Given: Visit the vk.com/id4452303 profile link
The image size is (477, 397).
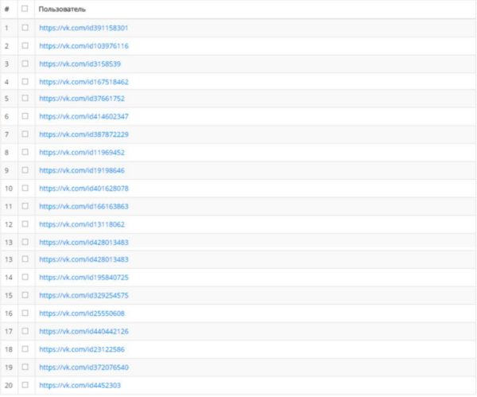Looking at the screenshot, I should pyautogui.click(x=80, y=385).
